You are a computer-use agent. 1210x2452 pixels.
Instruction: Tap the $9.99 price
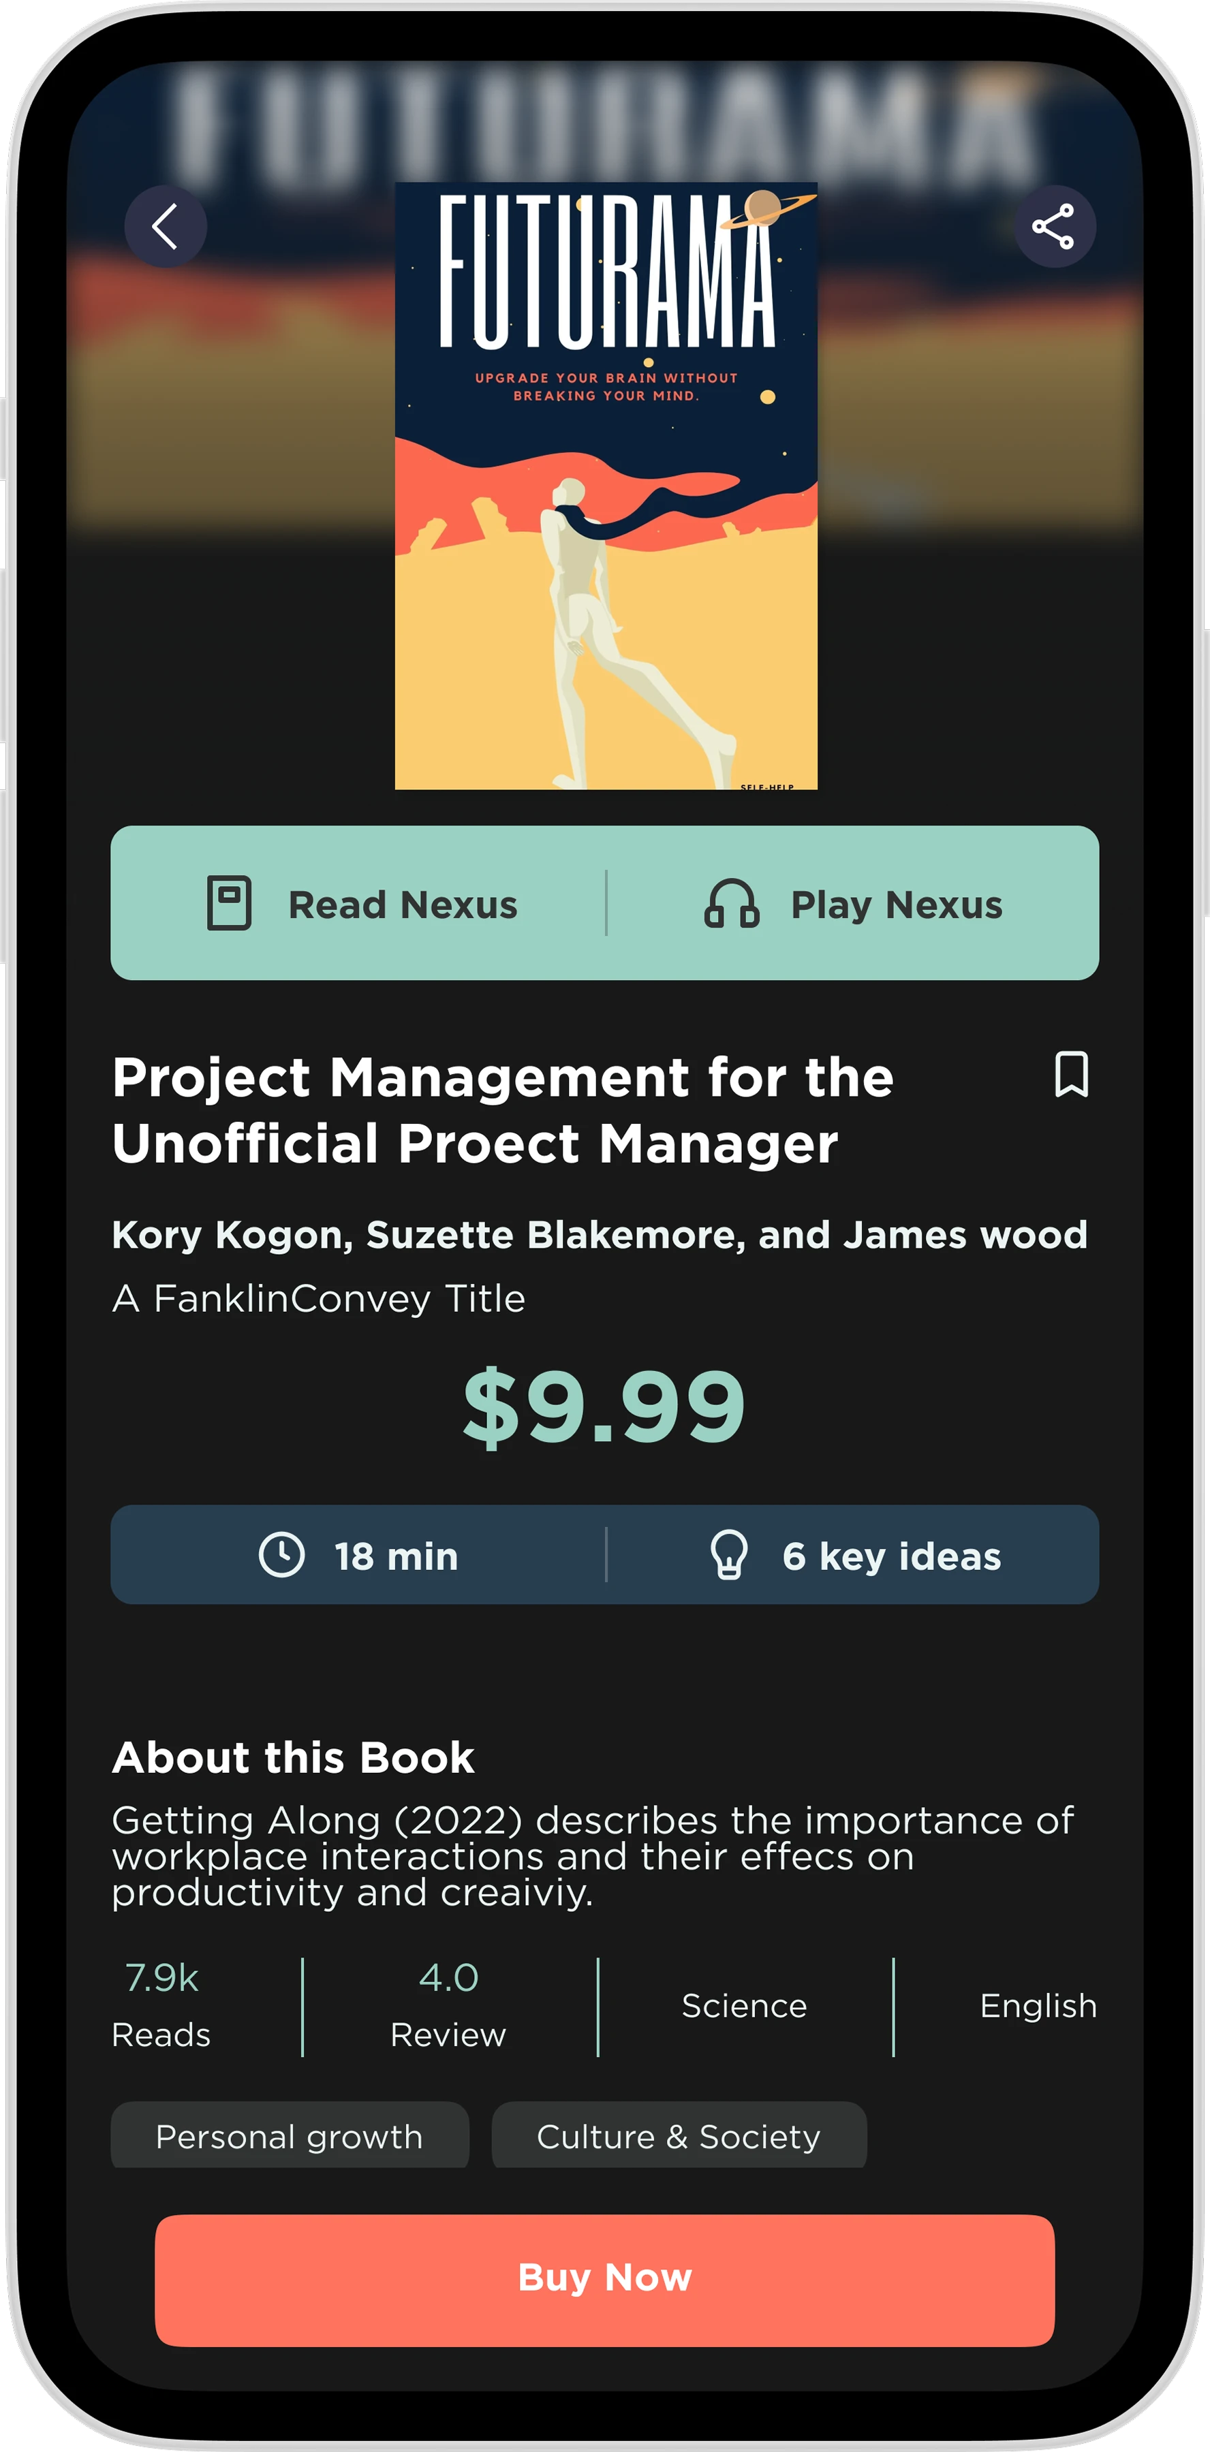tap(604, 1406)
